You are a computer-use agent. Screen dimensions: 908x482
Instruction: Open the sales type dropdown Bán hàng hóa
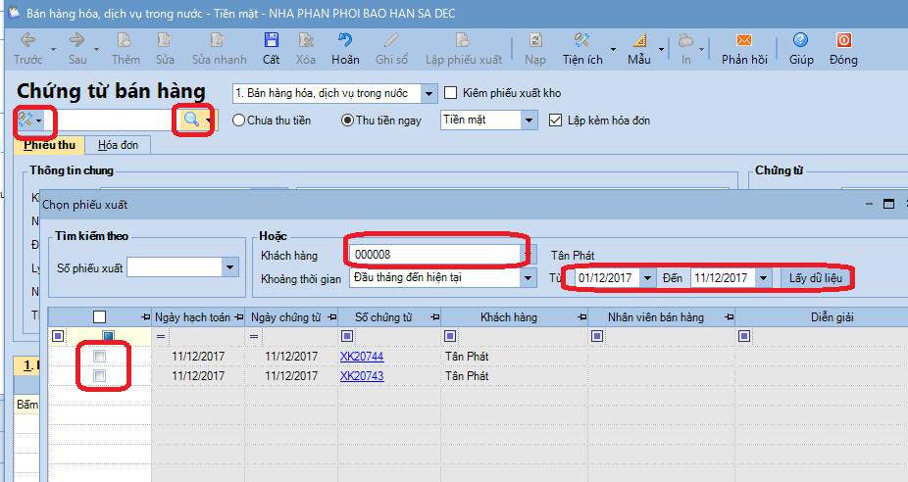click(429, 93)
